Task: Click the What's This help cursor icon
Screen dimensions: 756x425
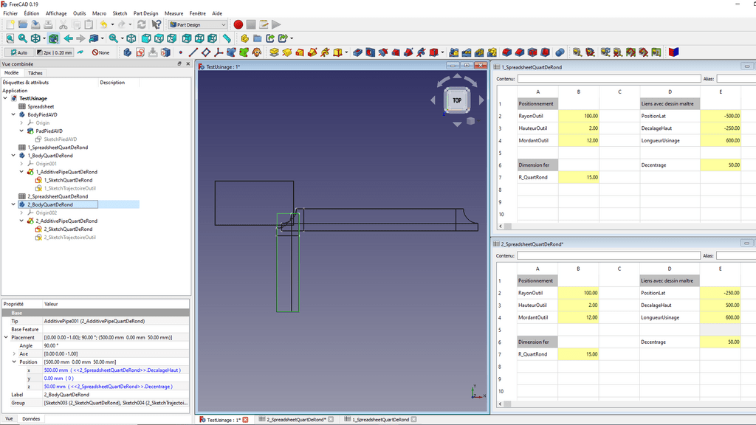Action: click(x=157, y=24)
